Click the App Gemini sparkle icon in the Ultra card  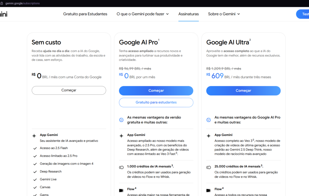(208, 136)
